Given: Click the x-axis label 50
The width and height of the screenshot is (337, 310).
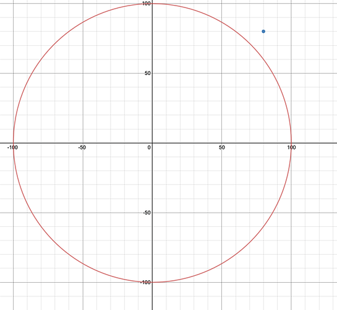Looking at the screenshot, I should [222, 148].
